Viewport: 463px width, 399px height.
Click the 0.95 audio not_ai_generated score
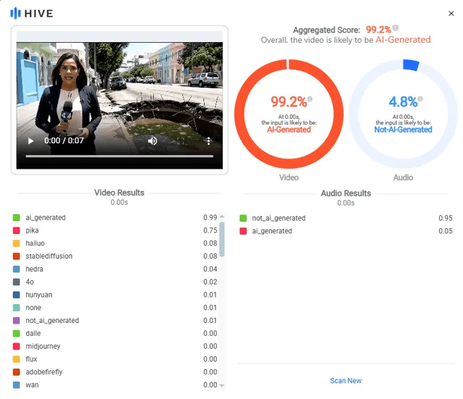click(x=446, y=218)
